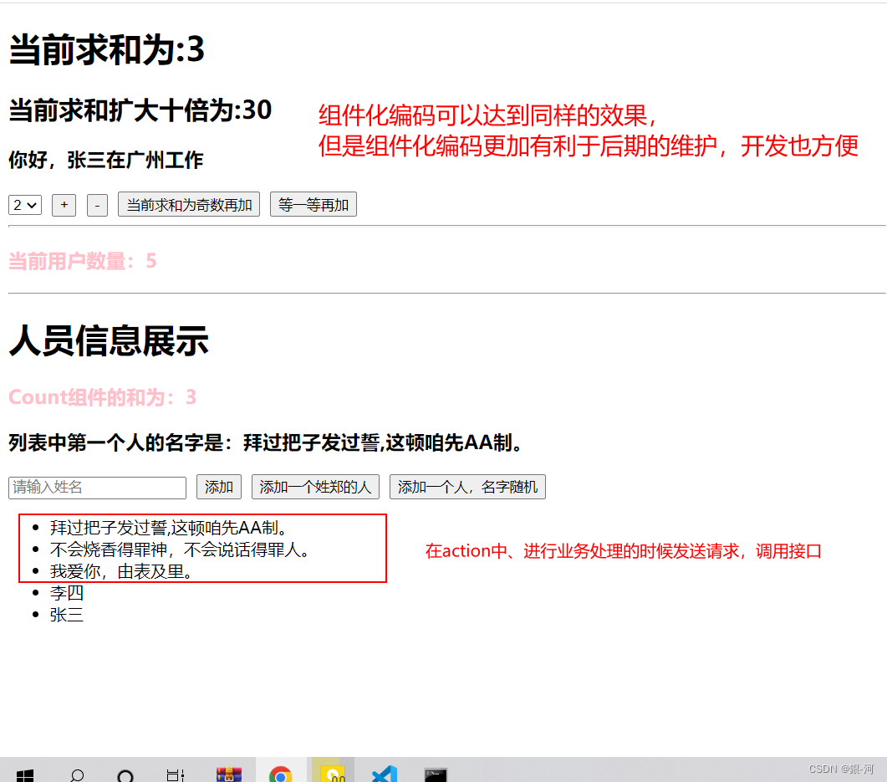This screenshot has height=782, width=887.
Task: Click text 当前求和扩大十倍为:30
Action: (x=140, y=110)
